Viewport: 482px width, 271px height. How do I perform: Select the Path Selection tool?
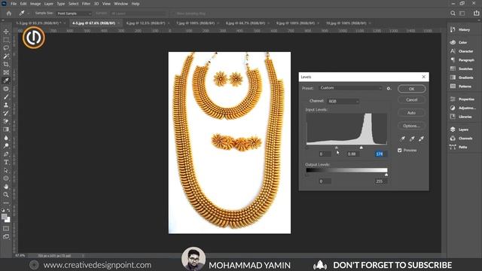pyautogui.click(x=6, y=170)
